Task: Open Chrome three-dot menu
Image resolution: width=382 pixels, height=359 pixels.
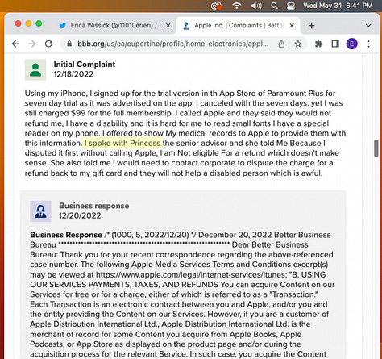Action: point(368,44)
